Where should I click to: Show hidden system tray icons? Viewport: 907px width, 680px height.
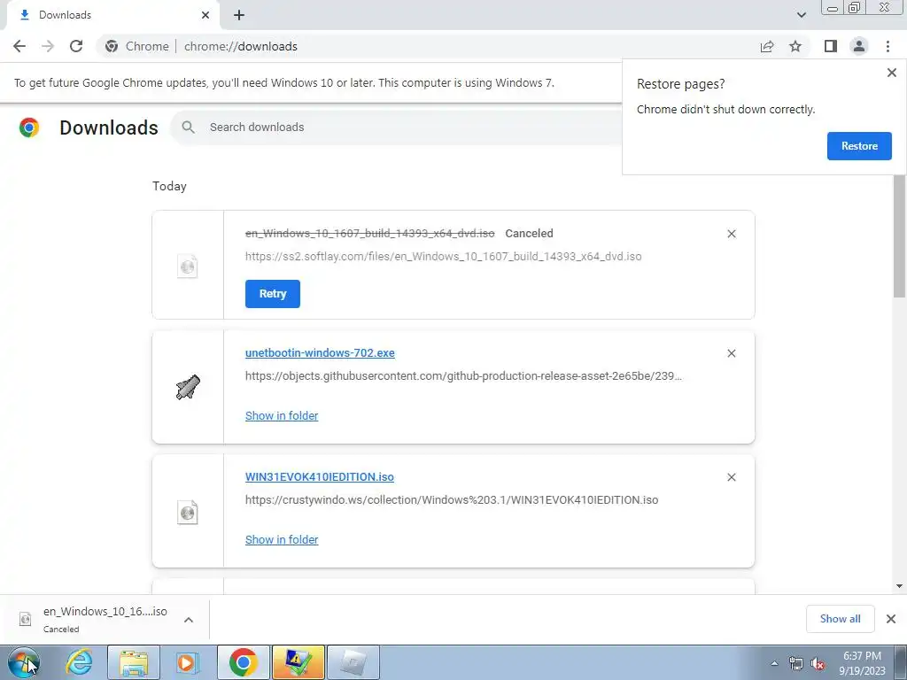(x=774, y=663)
